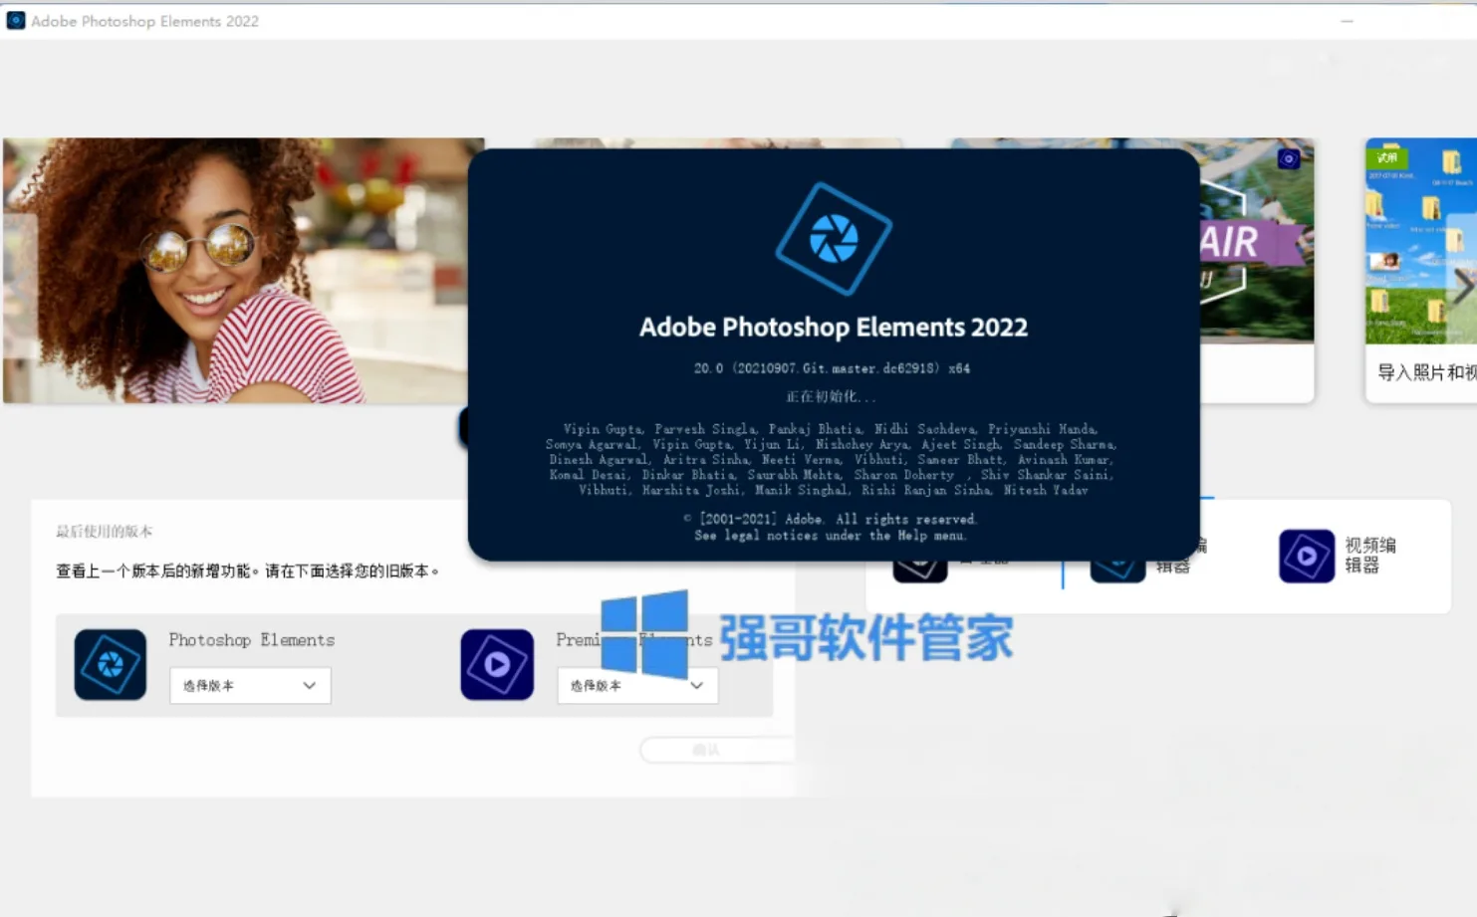Minimize the Photoshop Elements window
Viewport: 1477px width, 917px height.
pyautogui.click(x=1347, y=21)
